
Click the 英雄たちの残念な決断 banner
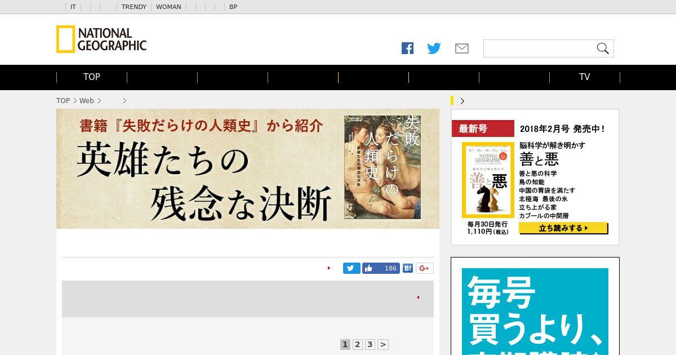point(248,168)
